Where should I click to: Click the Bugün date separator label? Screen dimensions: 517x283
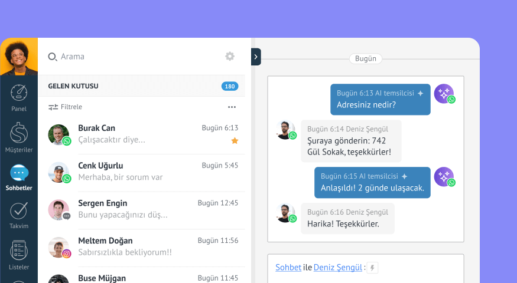pos(366,58)
